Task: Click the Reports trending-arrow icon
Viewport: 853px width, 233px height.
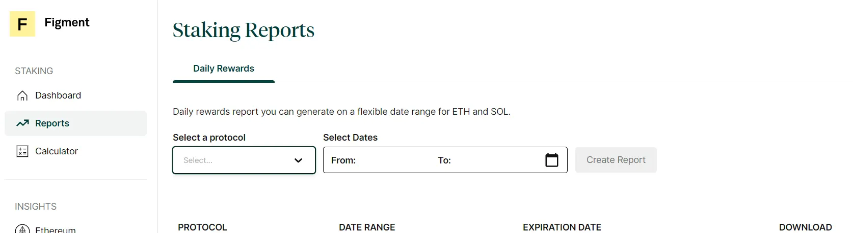Action: pyautogui.click(x=22, y=123)
